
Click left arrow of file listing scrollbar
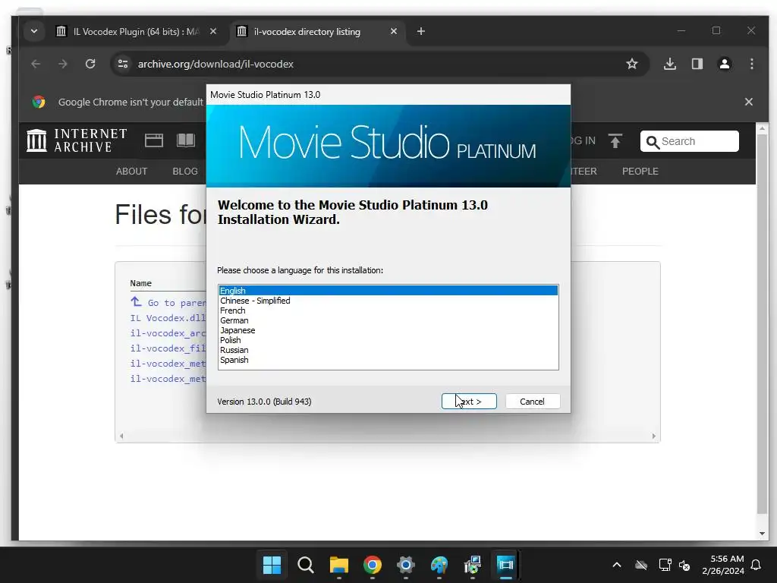pyautogui.click(x=121, y=436)
